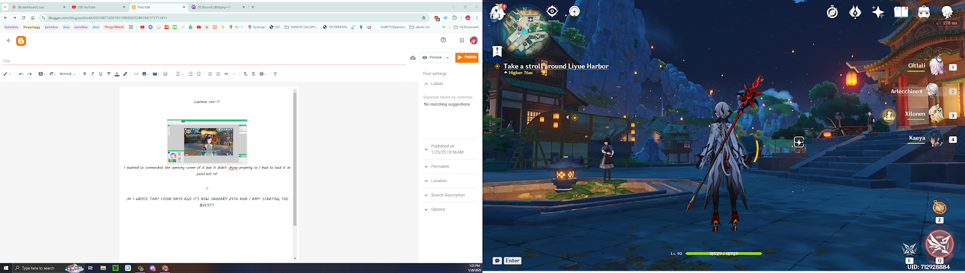Viewport: 965px width, 273px height.
Task: Open File Explorer from the taskbar
Action: (103, 268)
